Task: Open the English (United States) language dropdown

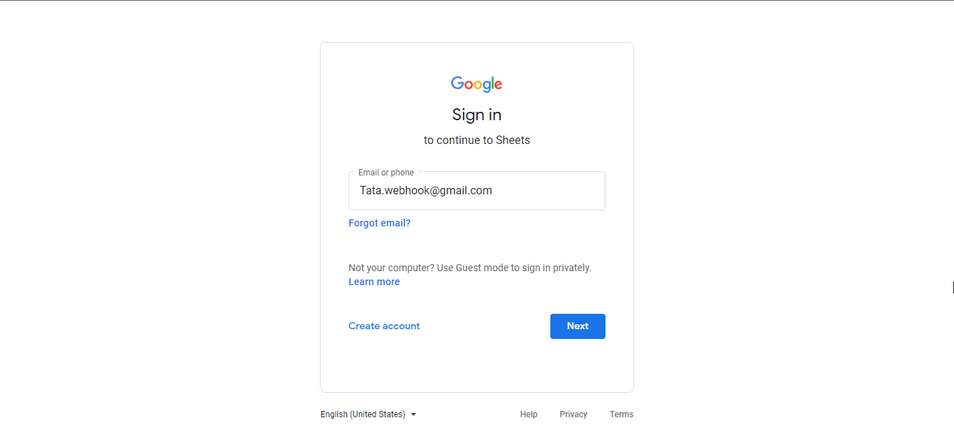Action: [369, 414]
